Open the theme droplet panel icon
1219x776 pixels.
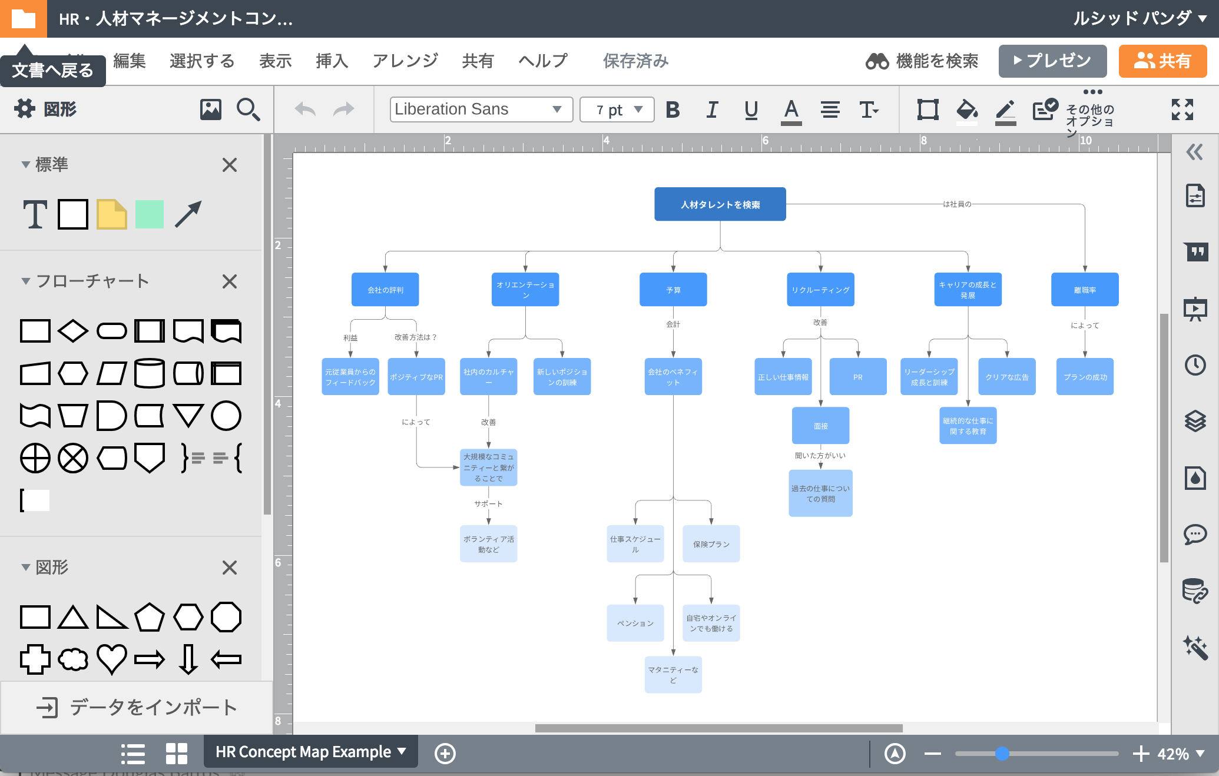1195,477
